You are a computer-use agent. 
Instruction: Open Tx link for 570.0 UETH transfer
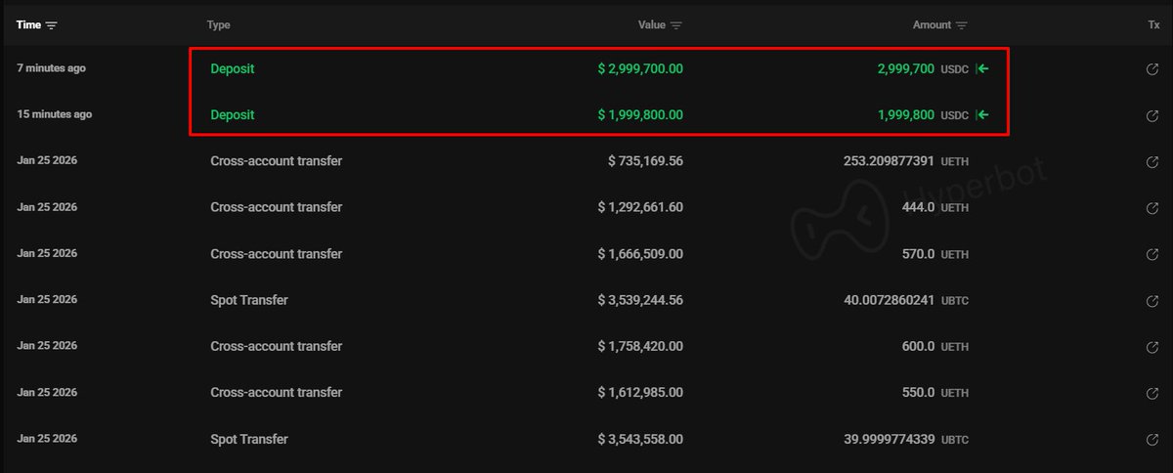1151,254
